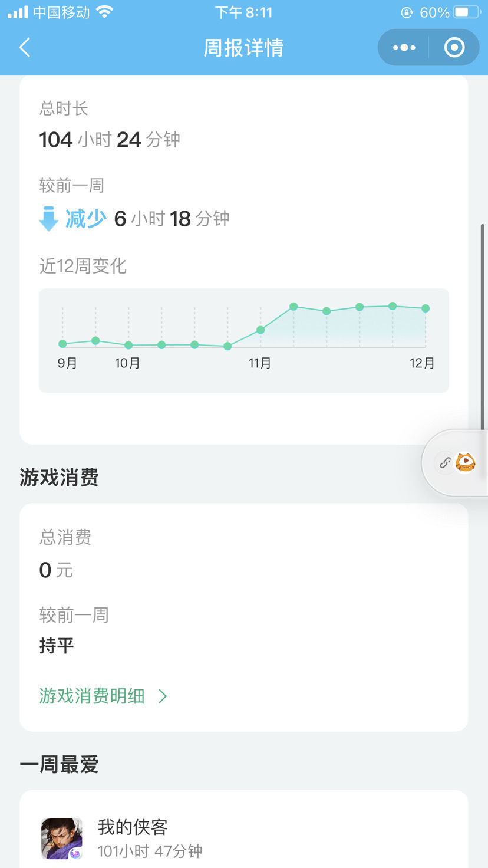Image resolution: width=488 pixels, height=868 pixels.
Task: Tap the first data point at 9月
Action: [x=62, y=344]
